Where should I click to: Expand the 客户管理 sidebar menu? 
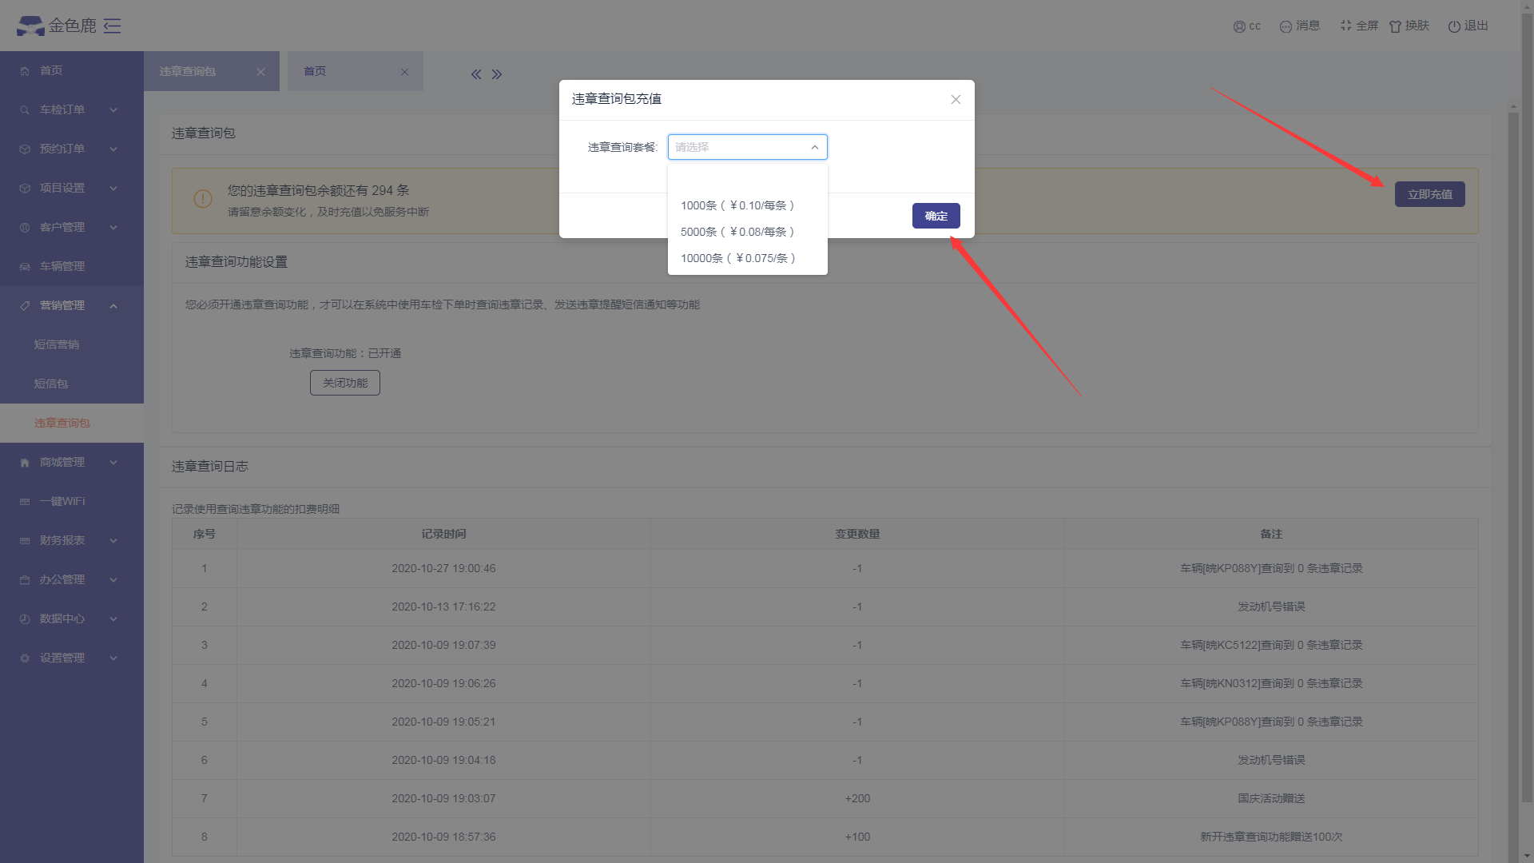click(72, 227)
